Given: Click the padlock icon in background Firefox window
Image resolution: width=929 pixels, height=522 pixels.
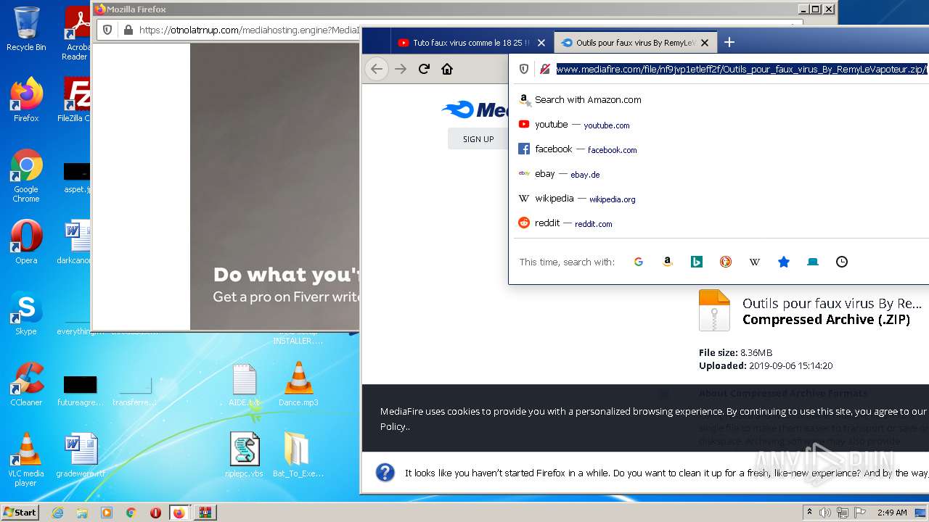Looking at the screenshot, I should (128, 30).
